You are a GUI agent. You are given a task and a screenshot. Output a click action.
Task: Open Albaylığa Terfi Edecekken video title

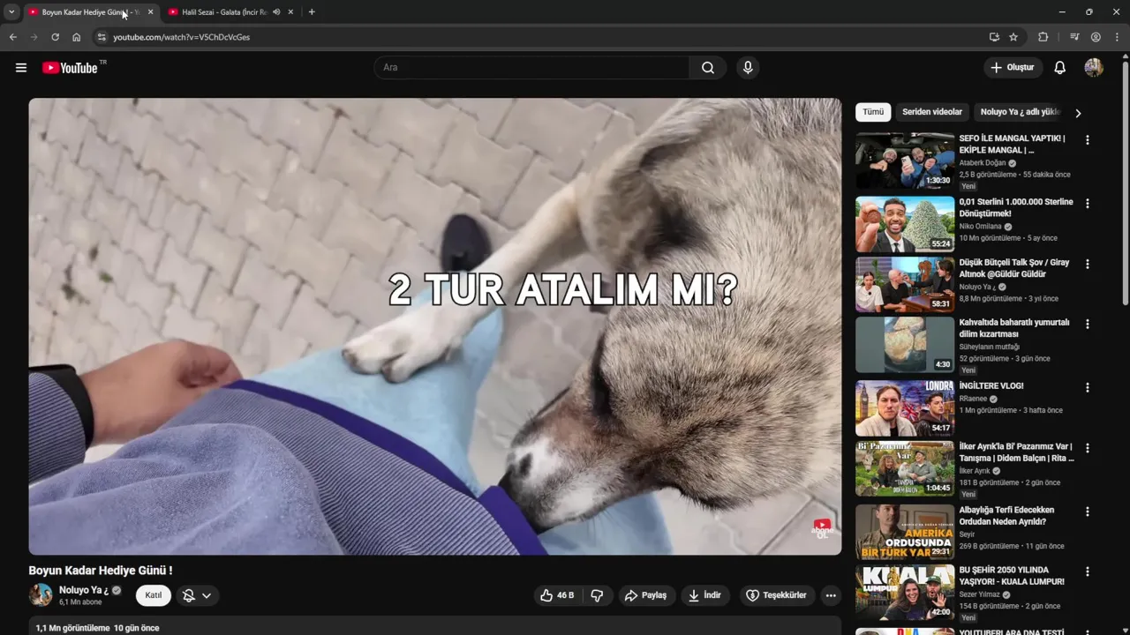[x=1006, y=516]
